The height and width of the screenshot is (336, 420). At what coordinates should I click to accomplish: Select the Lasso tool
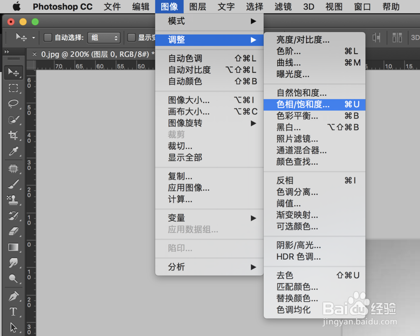13,104
